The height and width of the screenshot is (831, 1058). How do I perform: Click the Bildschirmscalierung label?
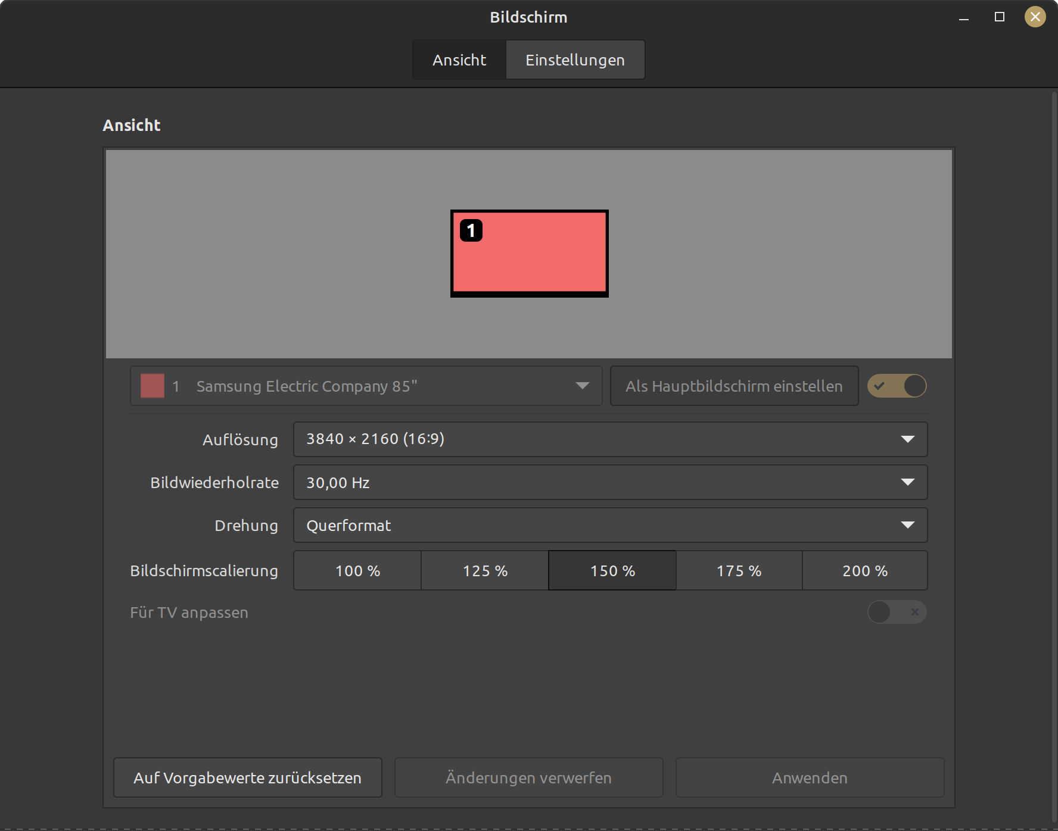coord(204,571)
